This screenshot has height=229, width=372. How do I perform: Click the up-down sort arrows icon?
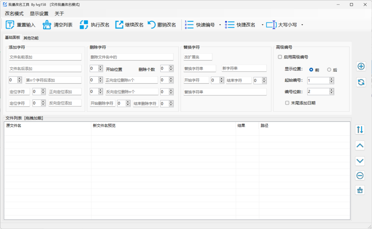(x=360, y=130)
